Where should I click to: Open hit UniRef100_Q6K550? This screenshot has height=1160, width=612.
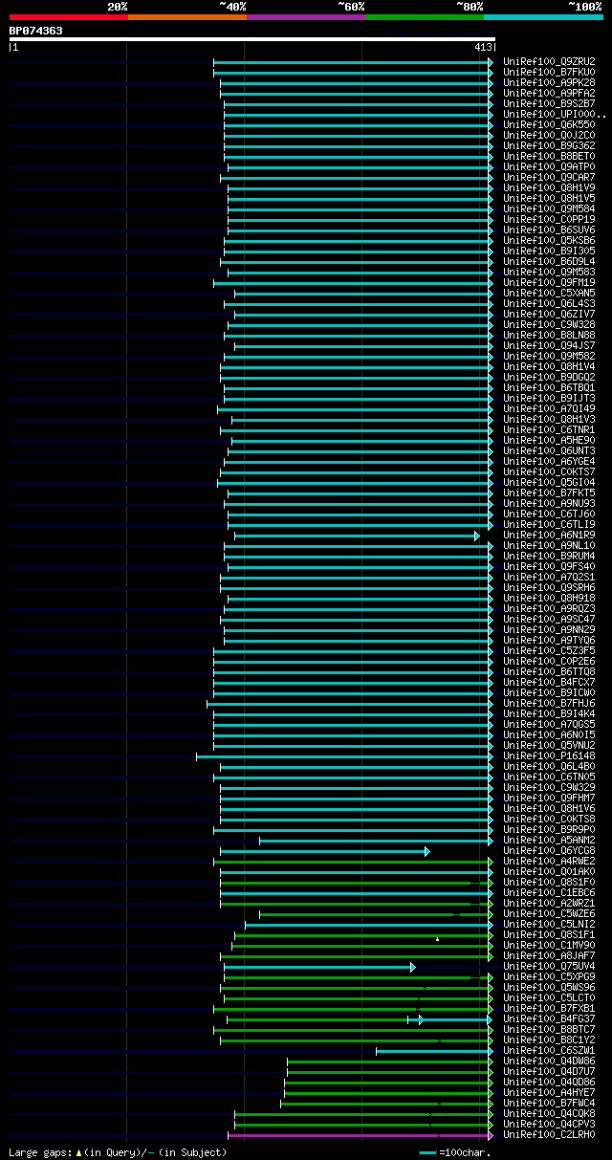coord(549,124)
